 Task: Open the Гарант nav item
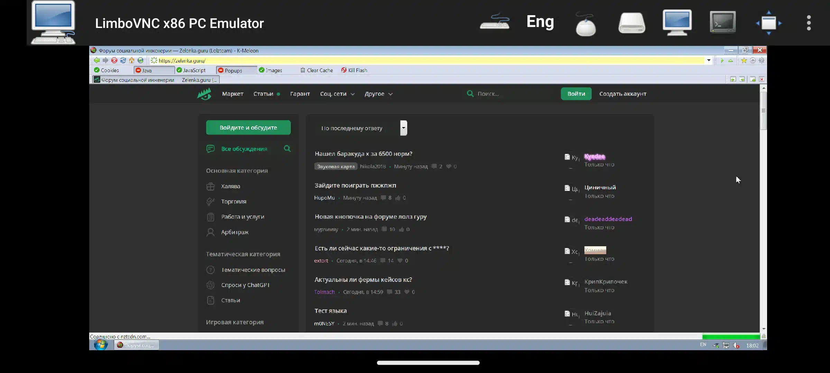[x=300, y=94]
